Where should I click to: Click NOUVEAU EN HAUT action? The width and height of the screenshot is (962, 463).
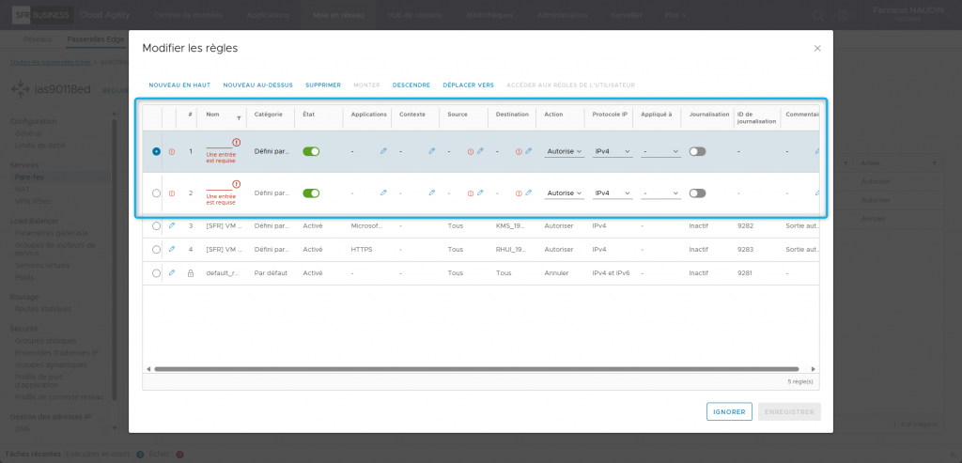(x=179, y=85)
